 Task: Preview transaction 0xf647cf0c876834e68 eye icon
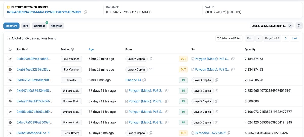point(10,91)
